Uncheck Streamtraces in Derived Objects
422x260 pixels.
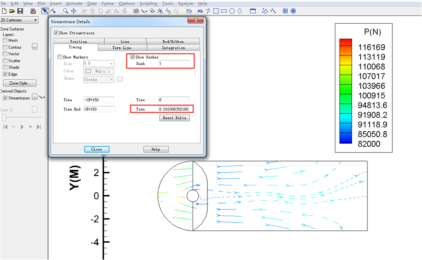5,98
